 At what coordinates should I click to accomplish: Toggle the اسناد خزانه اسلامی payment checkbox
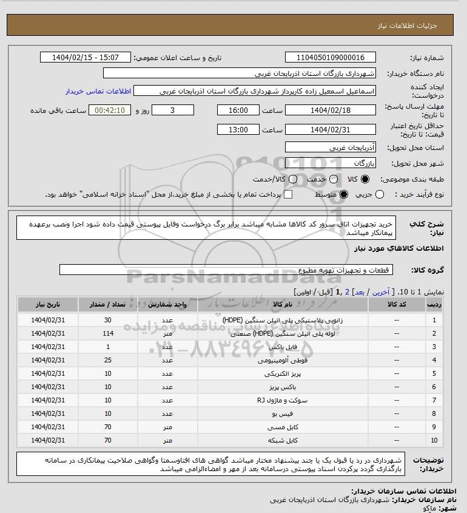288,194
